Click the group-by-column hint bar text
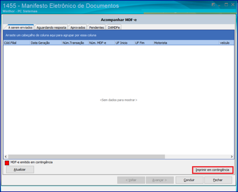The height and width of the screenshot is (192, 238). (51, 35)
